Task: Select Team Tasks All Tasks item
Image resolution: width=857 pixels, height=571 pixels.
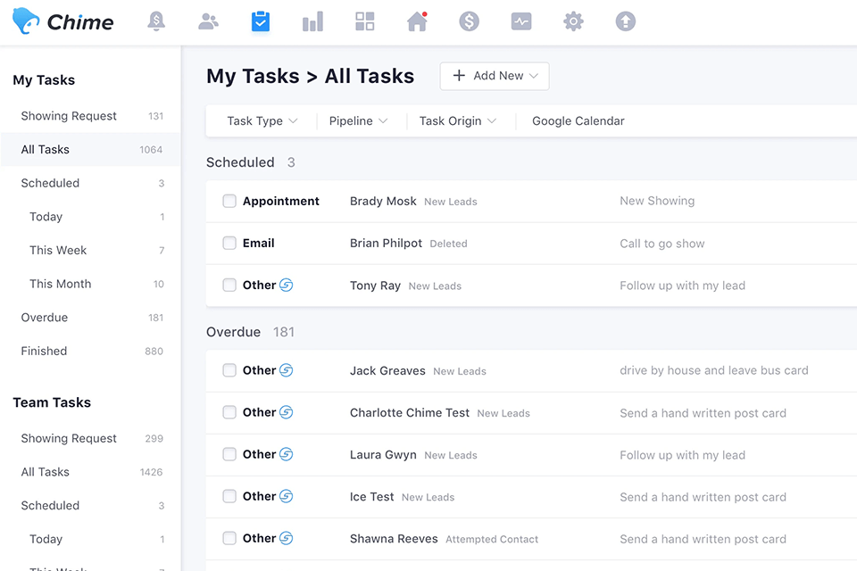Action: (x=91, y=472)
